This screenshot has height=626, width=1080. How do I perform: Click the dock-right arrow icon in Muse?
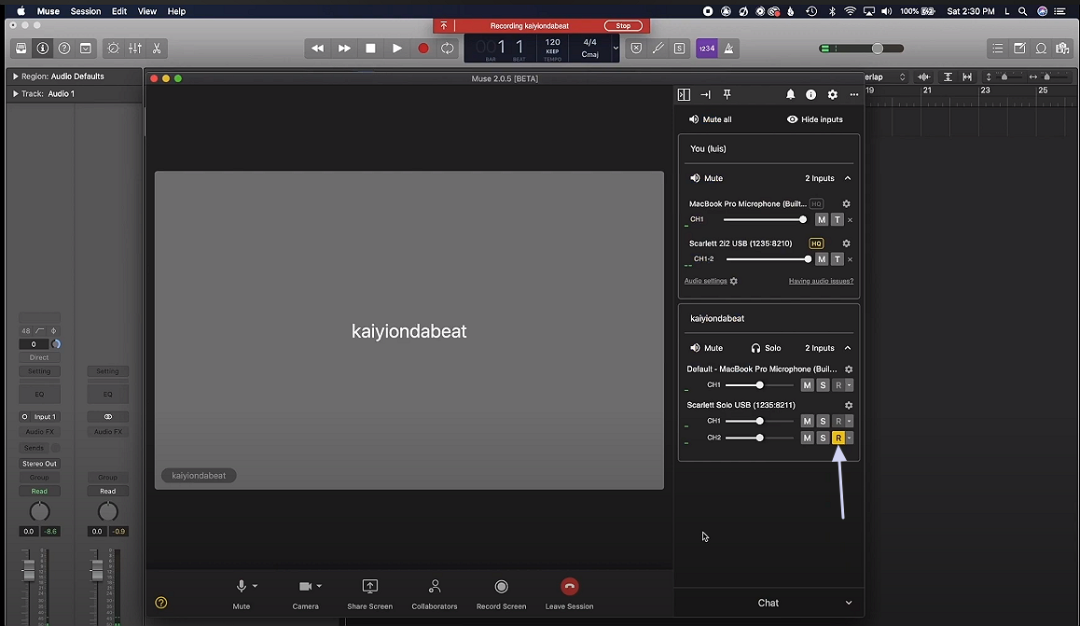click(705, 94)
